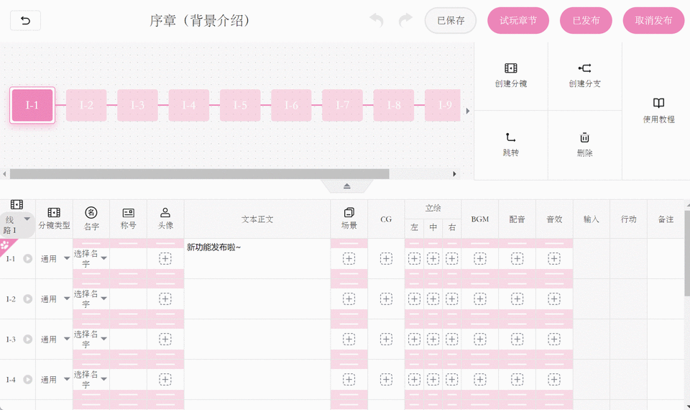Add BGM in row I-3
690x410 pixels.
point(479,339)
